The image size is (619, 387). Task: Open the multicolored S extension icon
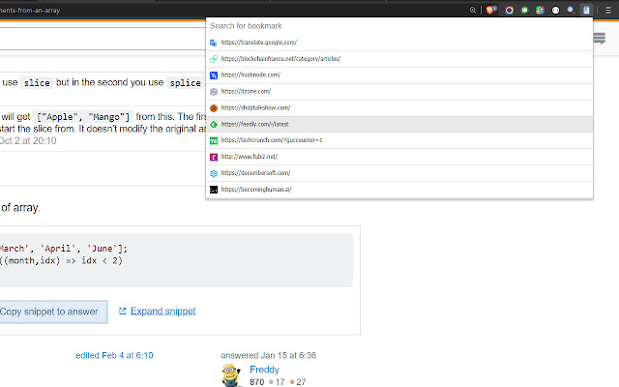coord(540,11)
